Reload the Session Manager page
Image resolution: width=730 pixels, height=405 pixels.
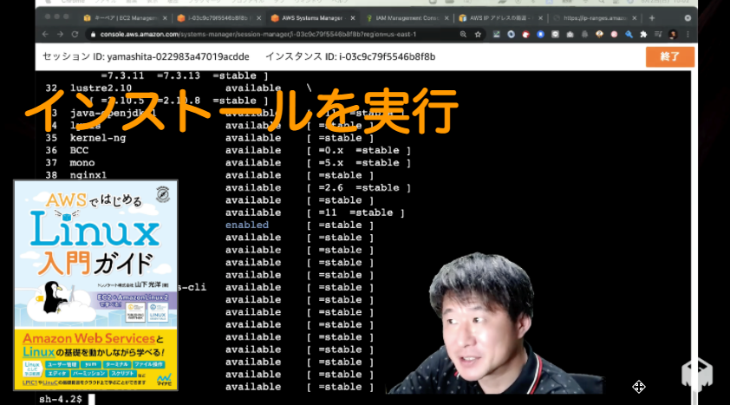pyautogui.click(x=75, y=34)
